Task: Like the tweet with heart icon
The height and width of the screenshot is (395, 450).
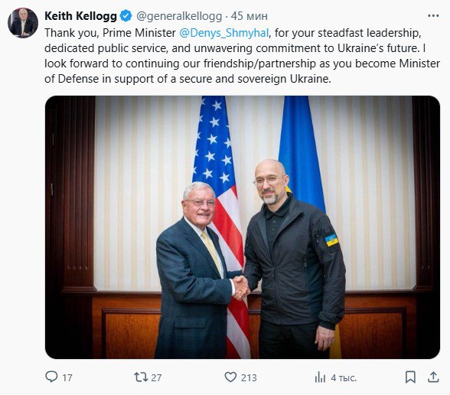Action: click(230, 377)
